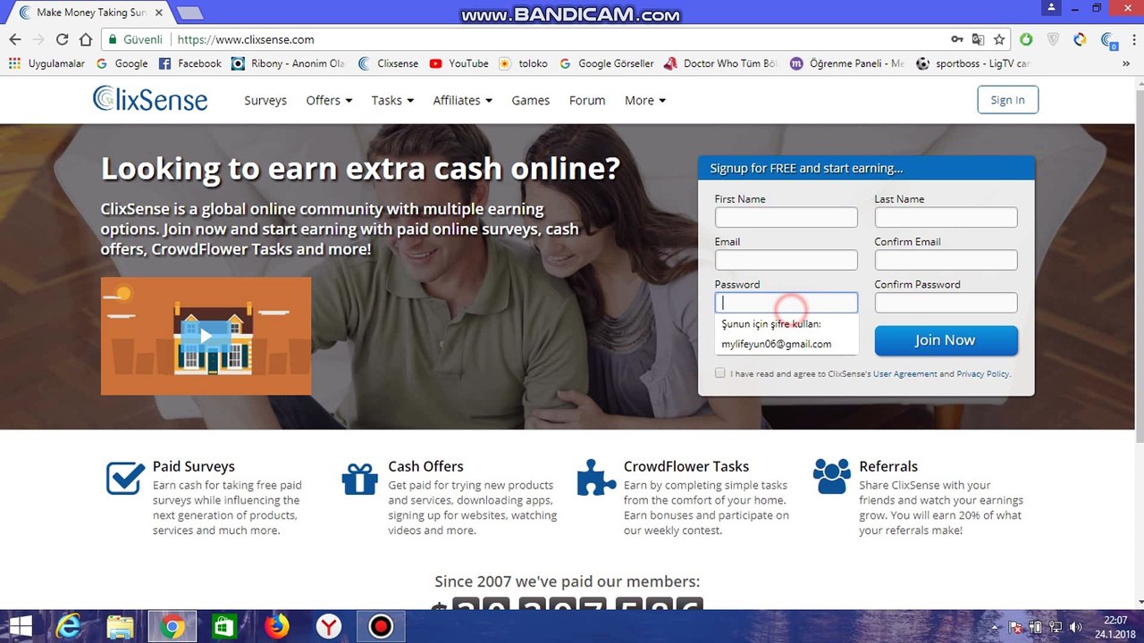Click the Sign In button
The image size is (1144, 643).
pyautogui.click(x=1007, y=100)
